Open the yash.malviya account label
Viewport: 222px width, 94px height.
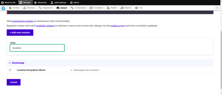[x=60, y=3]
